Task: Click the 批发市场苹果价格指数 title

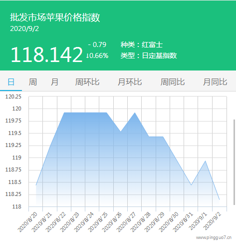Action: coord(55,17)
